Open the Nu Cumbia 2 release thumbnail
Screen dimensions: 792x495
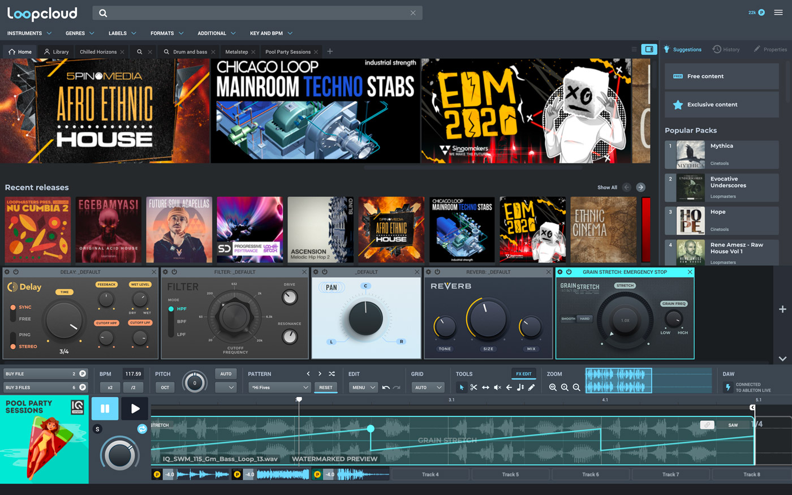click(37, 230)
